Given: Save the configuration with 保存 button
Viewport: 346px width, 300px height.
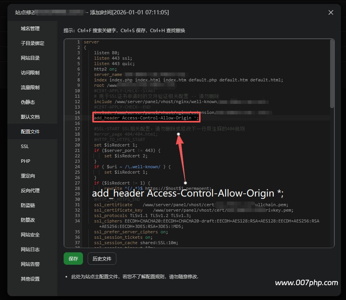Looking at the screenshot, I should [73, 259].
